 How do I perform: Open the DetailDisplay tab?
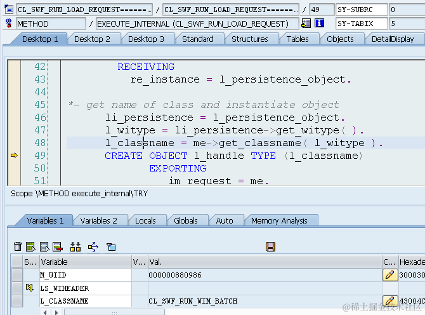[x=393, y=39]
